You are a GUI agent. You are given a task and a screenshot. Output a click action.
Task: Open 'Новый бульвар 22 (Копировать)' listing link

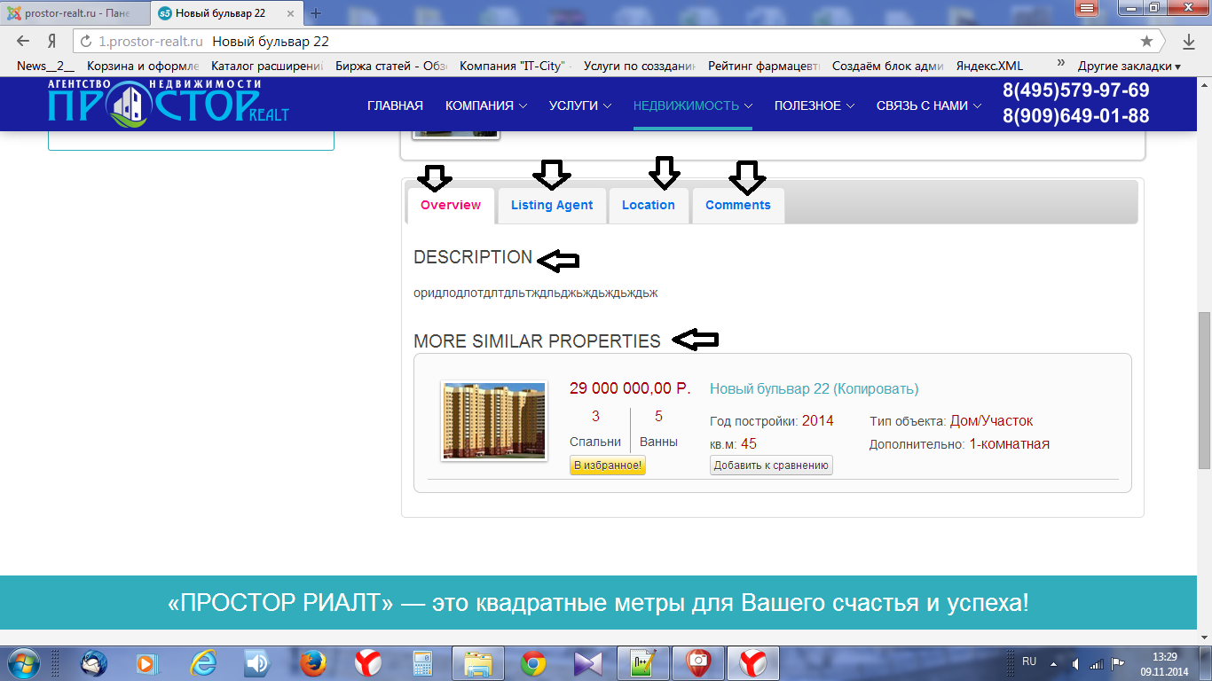point(814,388)
